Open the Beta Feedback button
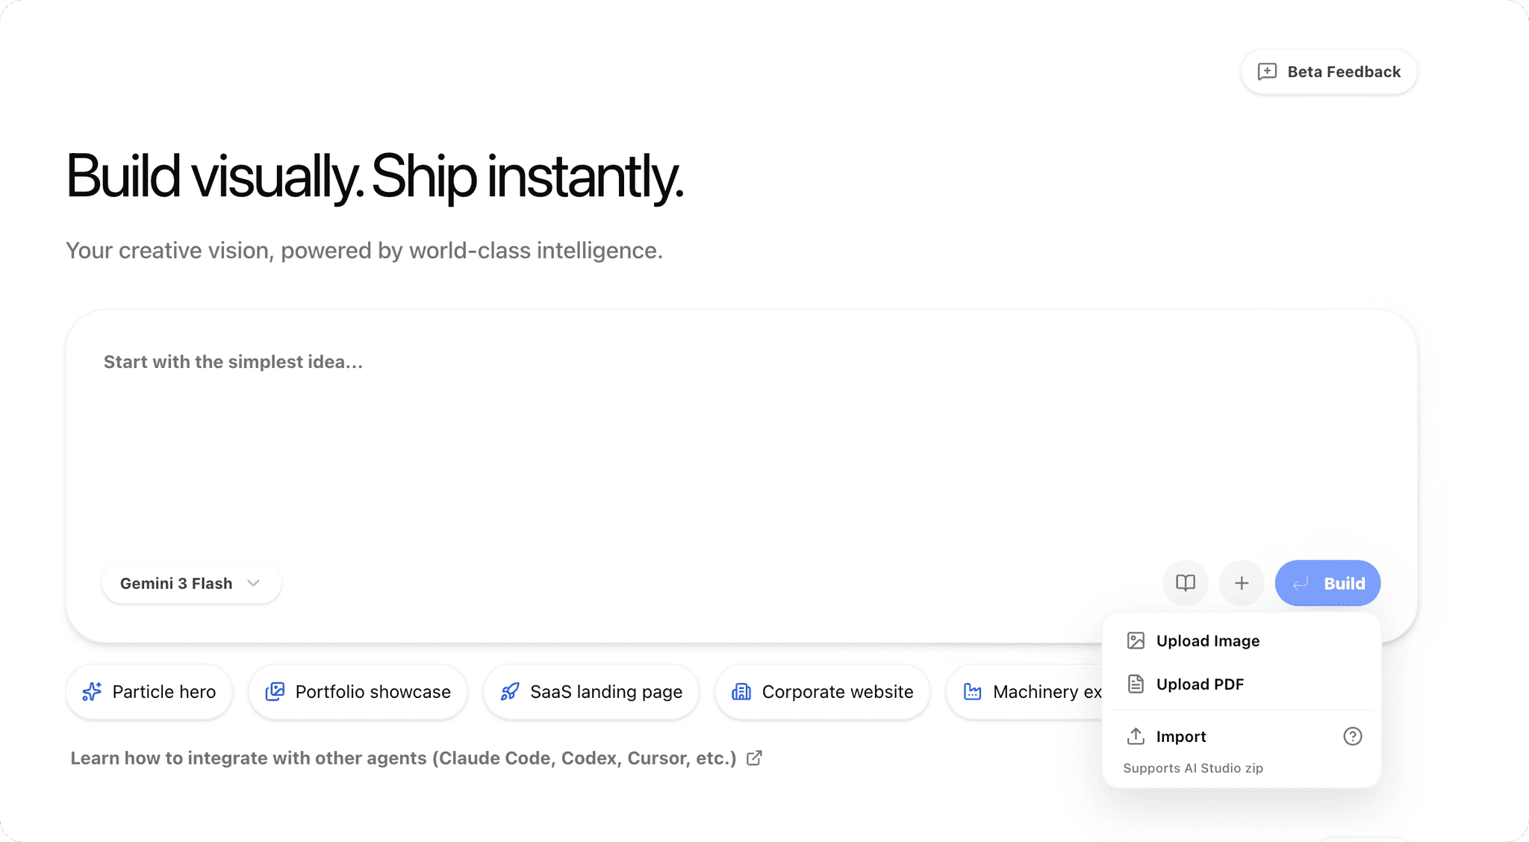Screen dimensions: 1529x842 point(1329,72)
